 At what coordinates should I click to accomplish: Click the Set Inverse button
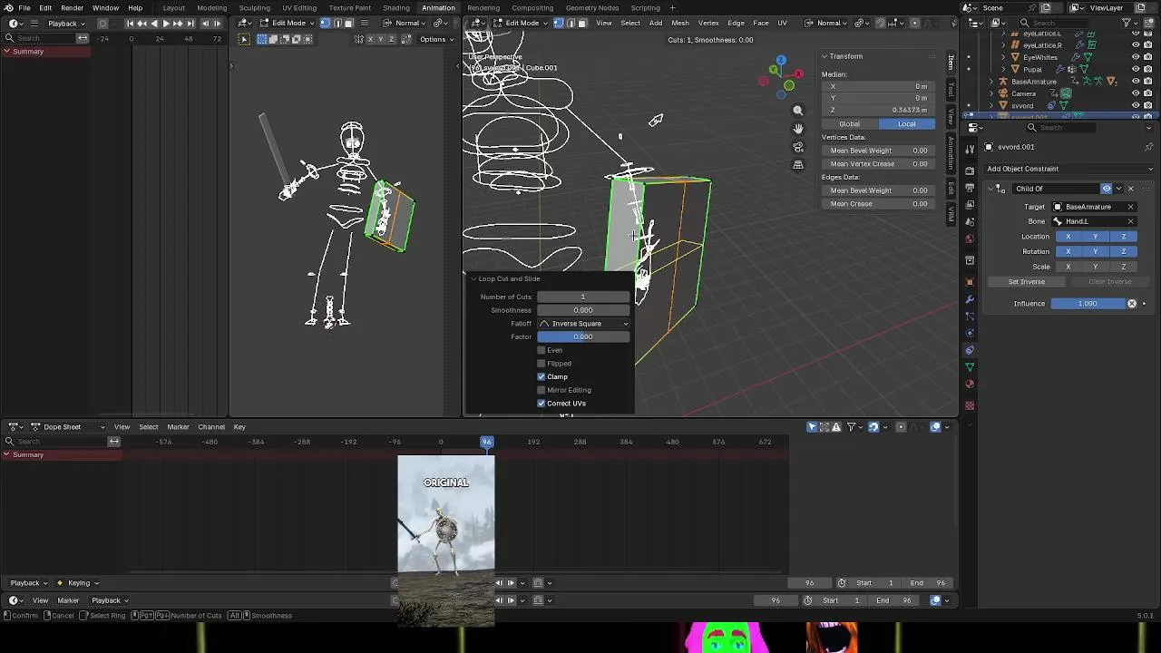[1027, 282]
